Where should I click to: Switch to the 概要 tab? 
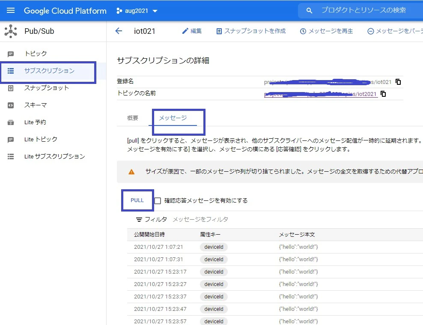pyautogui.click(x=132, y=118)
